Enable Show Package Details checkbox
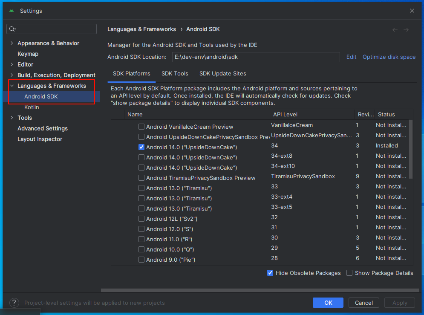 coord(349,273)
